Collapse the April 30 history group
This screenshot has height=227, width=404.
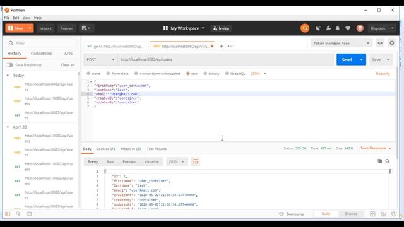coord(8,127)
